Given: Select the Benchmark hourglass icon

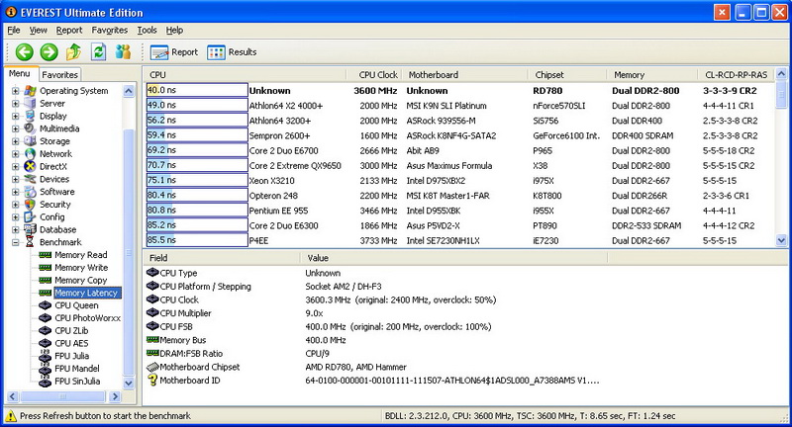Looking at the screenshot, I should click(31, 242).
